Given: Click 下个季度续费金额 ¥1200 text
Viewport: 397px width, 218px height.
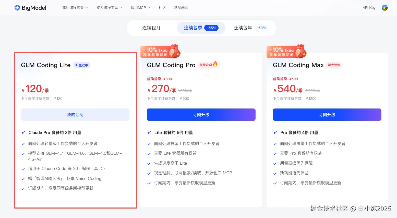Looking at the screenshot, I should (295, 99).
